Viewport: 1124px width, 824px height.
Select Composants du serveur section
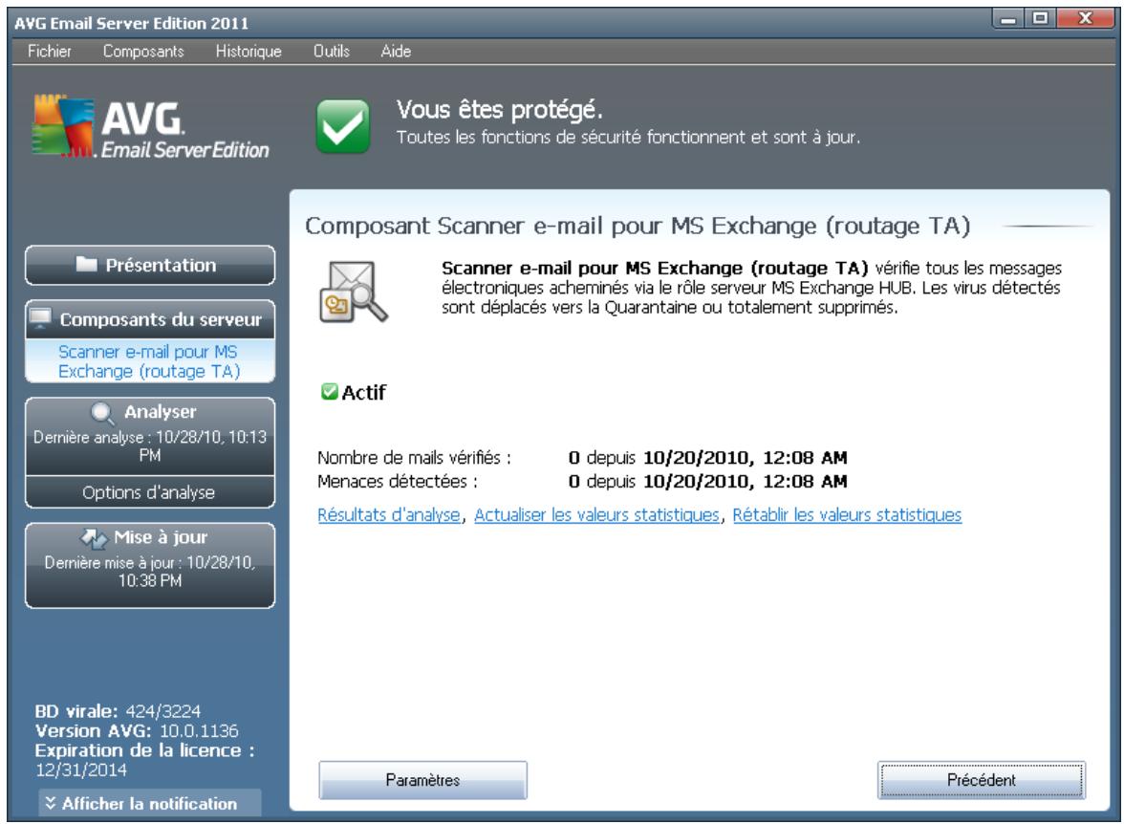click(x=150, y=319)
